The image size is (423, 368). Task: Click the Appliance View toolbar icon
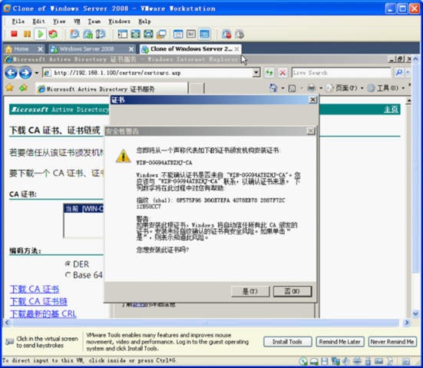tap(191, 34)
